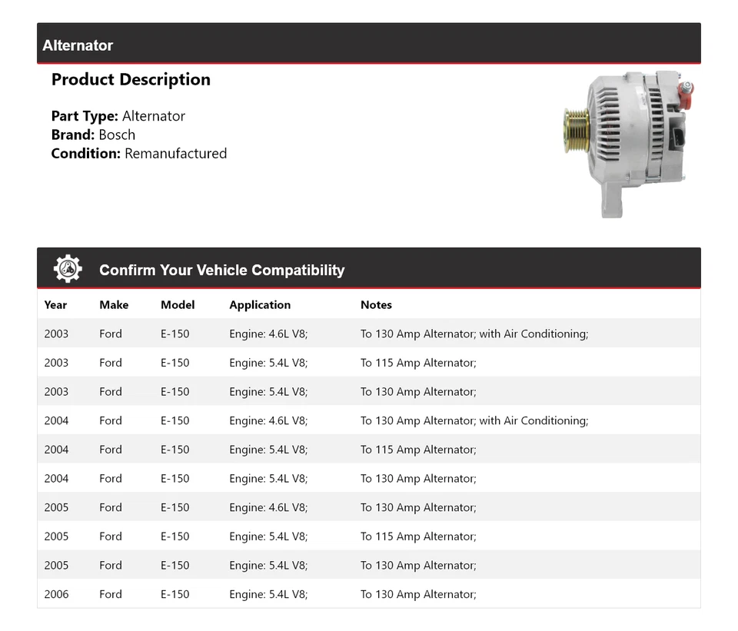Select the Condition: Remanufactured line

(x=139, y=154)
